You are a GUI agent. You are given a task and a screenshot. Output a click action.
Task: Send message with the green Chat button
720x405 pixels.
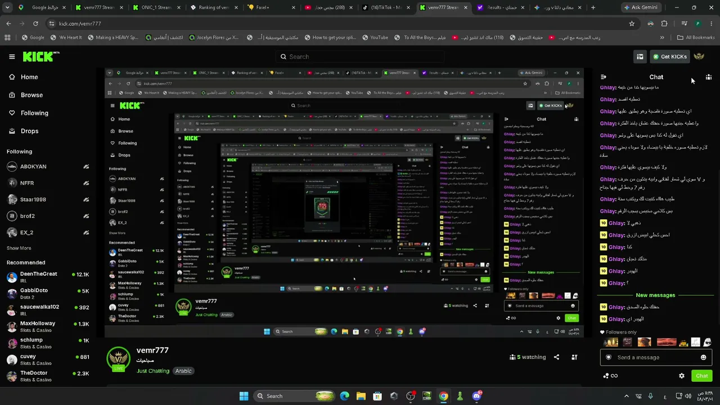(702, 376)
